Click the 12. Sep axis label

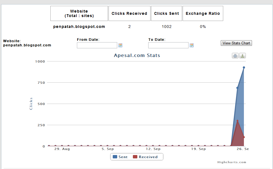(153, 149)
